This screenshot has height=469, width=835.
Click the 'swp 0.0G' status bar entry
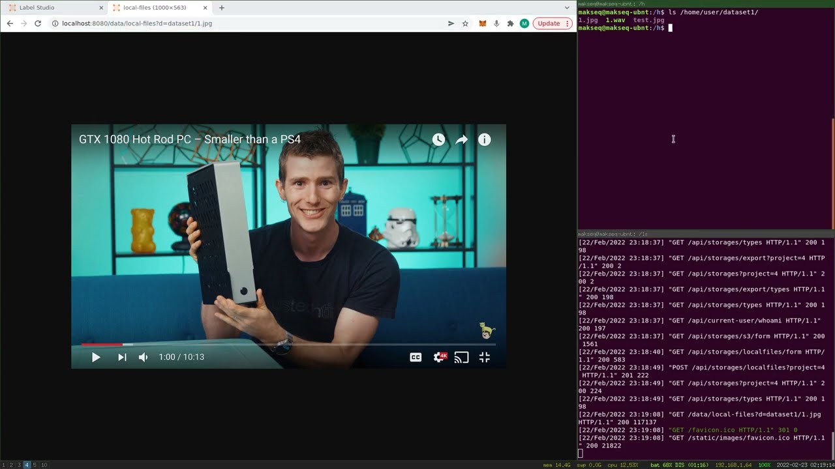click(x=590, y=465)
